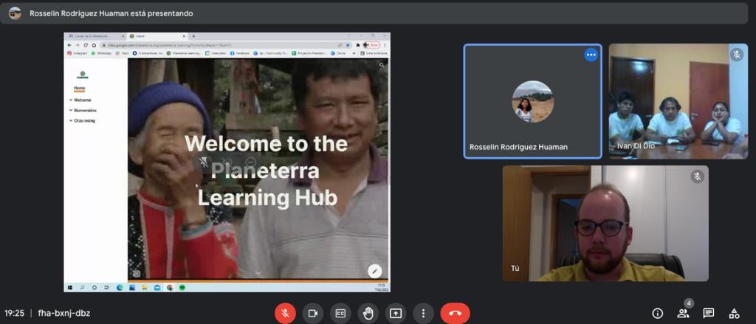The height and width of the screenshot is (324, 756).
Task: Unmute the microphone in the call bar
Action: [x=285, y=314]
